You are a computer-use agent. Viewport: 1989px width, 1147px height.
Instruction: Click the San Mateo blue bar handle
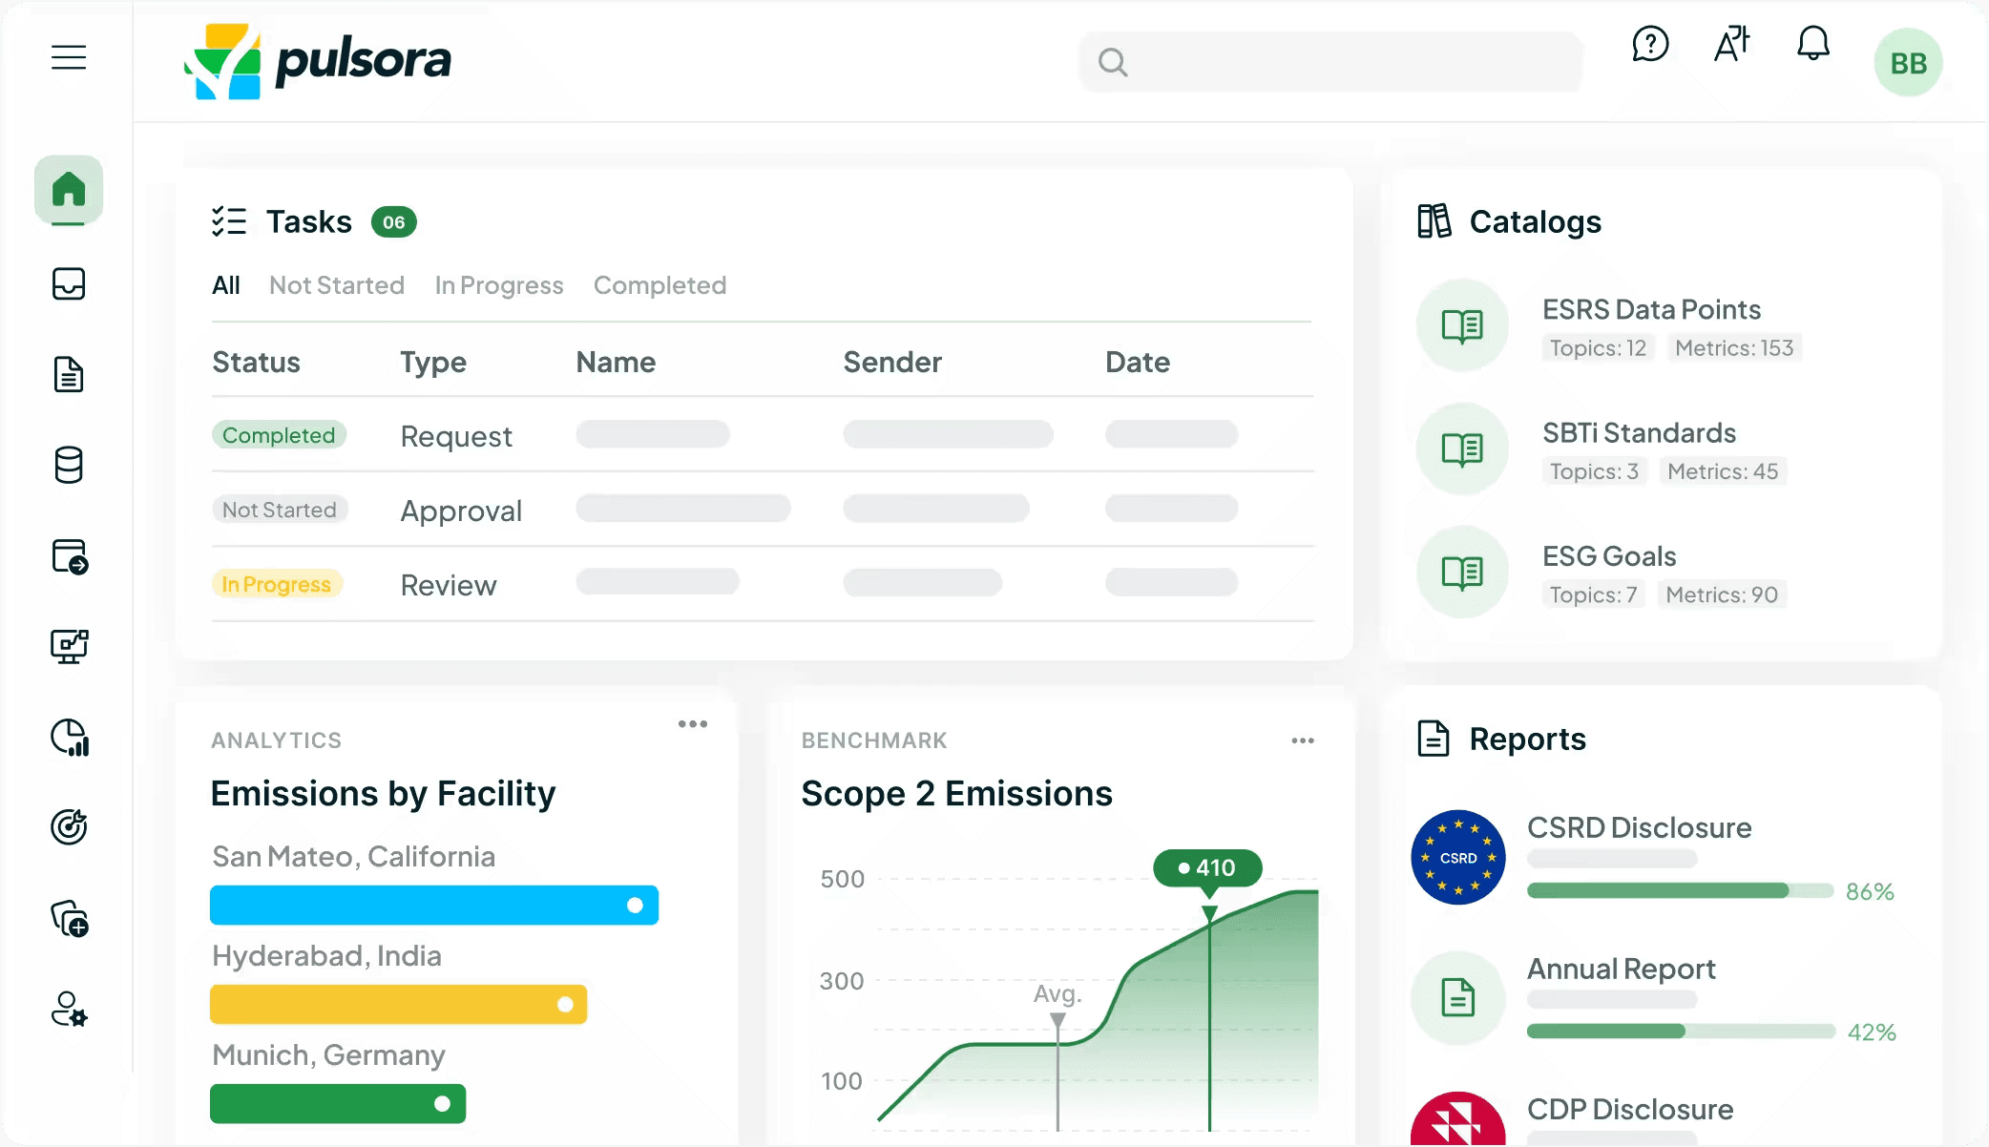coord(636,906)
